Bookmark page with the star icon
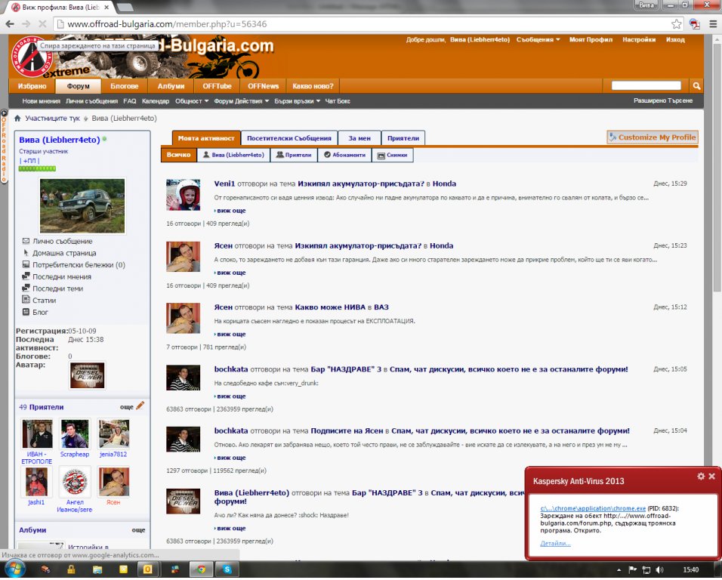The height and width of the screenshot is (580, 722). [x=677, y=24]
